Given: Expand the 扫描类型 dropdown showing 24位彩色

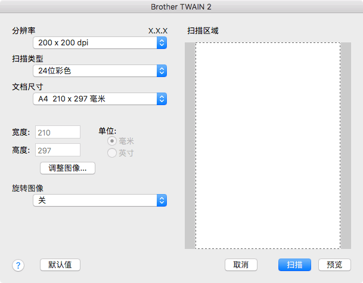Looking at the screenshot, I should point(99,71).
